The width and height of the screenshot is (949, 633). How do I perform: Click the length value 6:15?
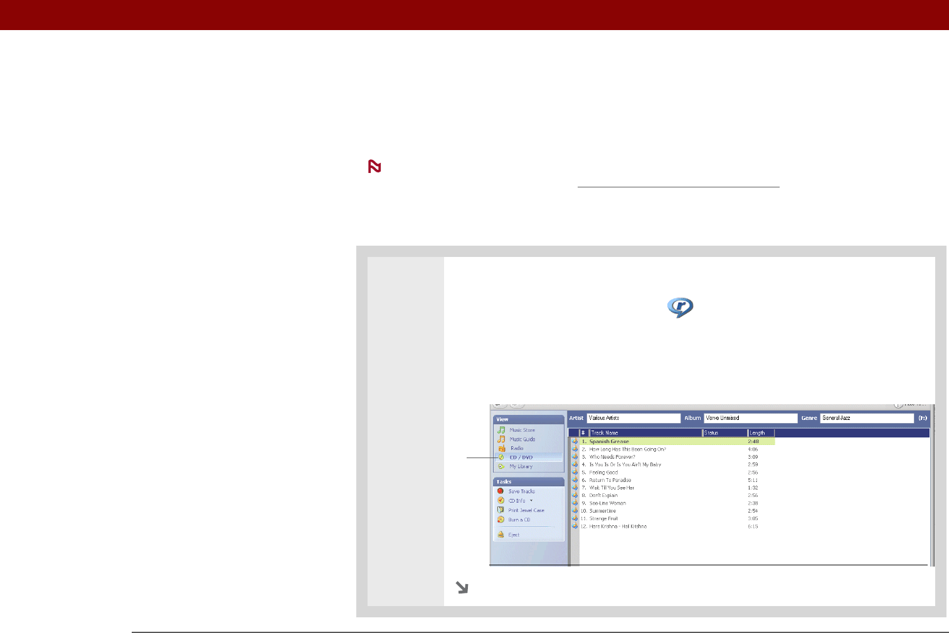(753, 526)
